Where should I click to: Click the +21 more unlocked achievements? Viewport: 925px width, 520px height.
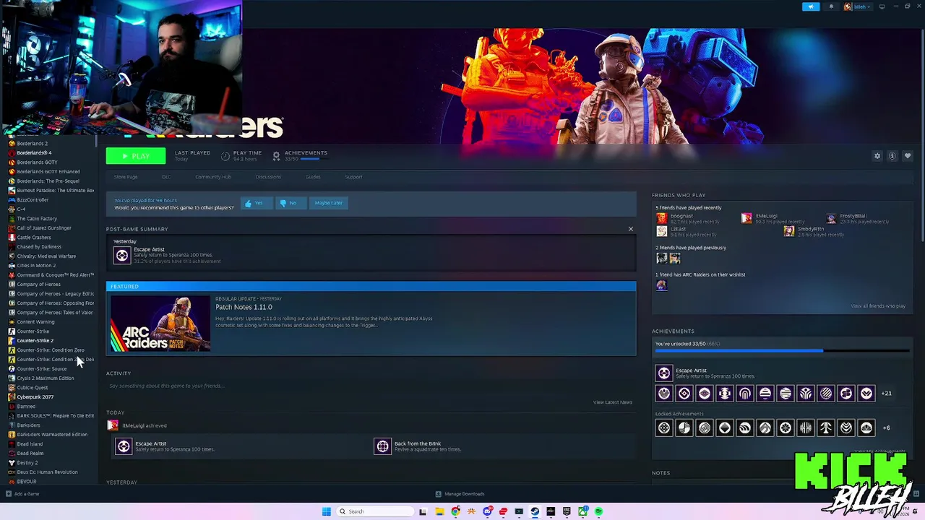(886, 394)
